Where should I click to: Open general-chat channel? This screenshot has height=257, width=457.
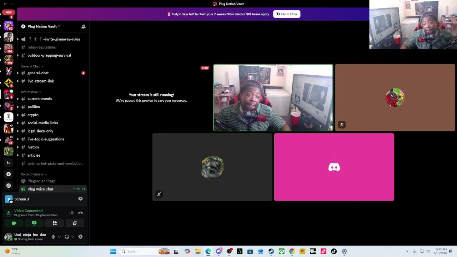pos(53,73)
